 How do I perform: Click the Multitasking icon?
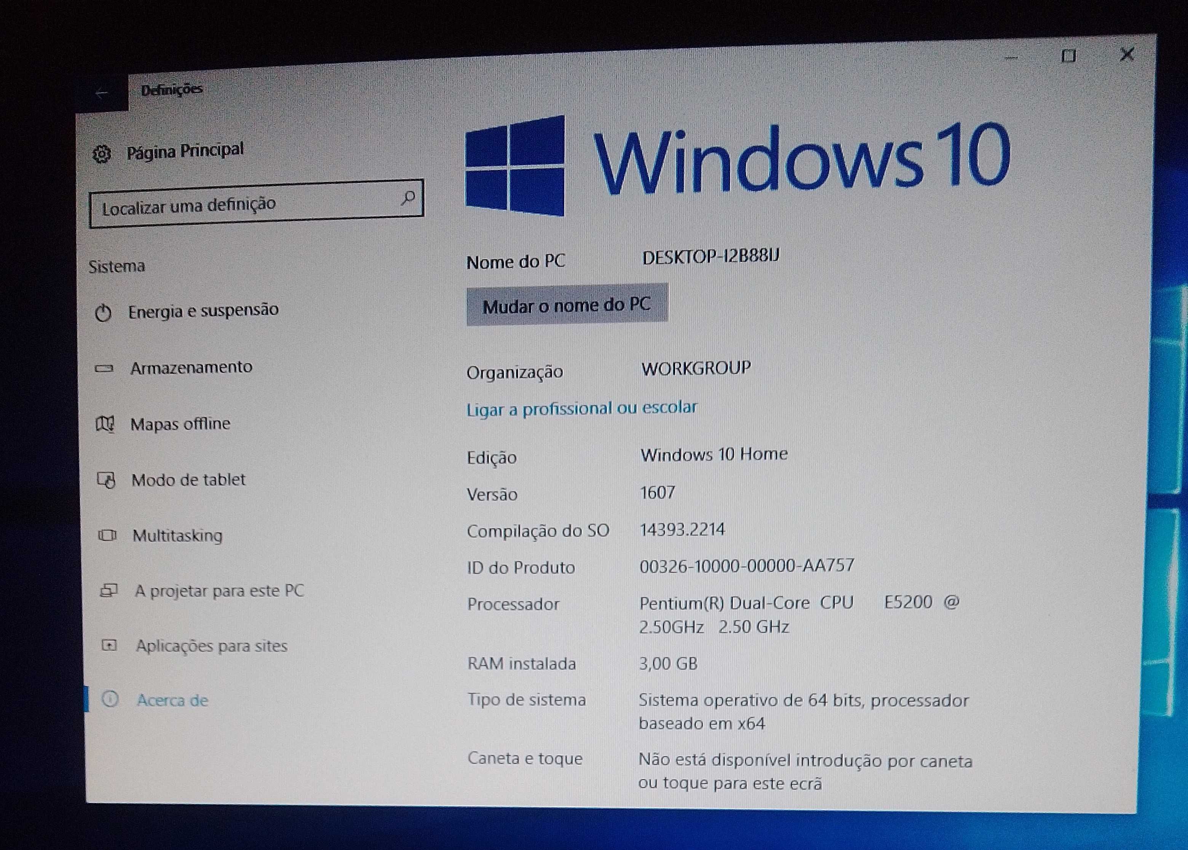coord(107,535)
